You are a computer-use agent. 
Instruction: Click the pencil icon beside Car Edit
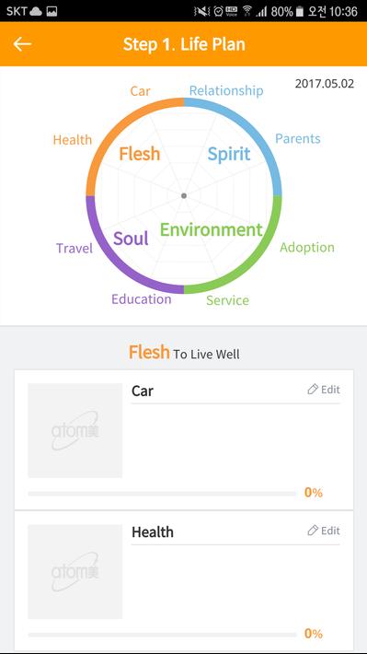313,389
